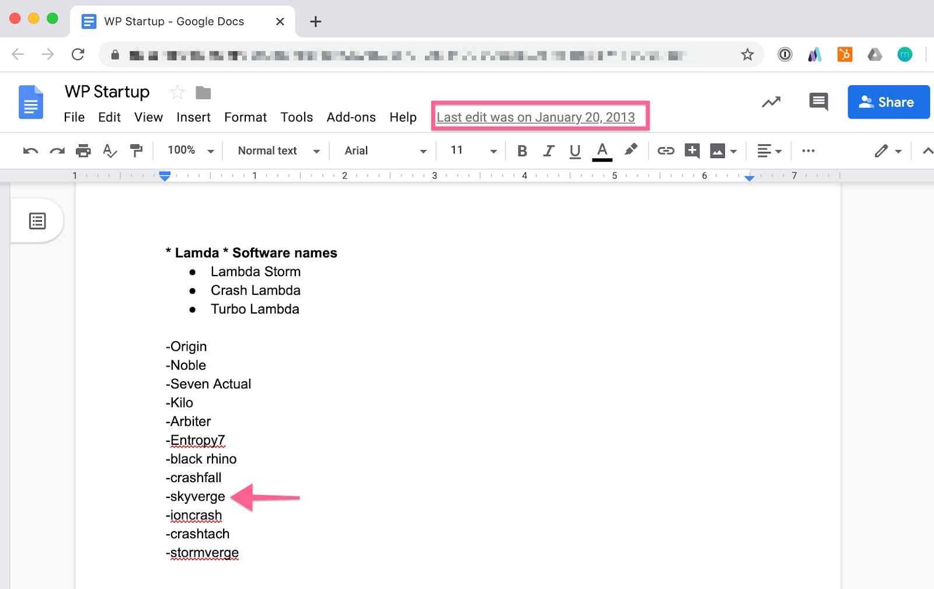The height and width of the screenshot is (589, 934).
Task: Click the HubSpot extension icon
Action: coord(845,55)
